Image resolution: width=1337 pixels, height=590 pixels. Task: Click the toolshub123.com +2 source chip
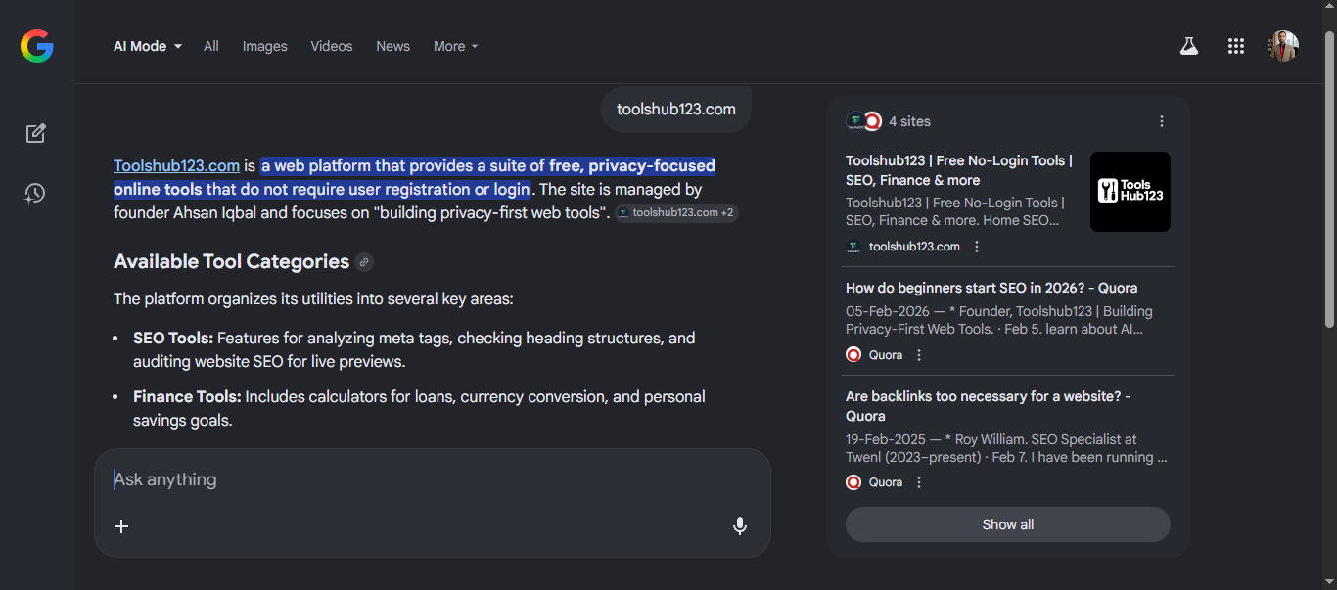tap(676, 212)
